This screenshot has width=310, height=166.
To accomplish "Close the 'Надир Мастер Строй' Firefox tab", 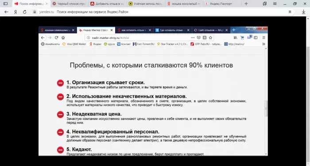I will coord(112,30).
